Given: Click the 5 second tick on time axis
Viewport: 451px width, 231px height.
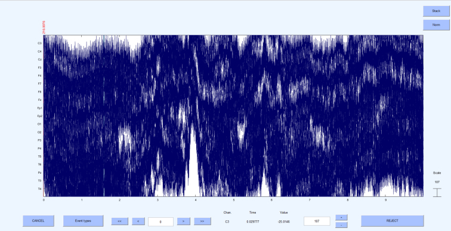Looking at the screenshot, I should click(x=234, y=200).
